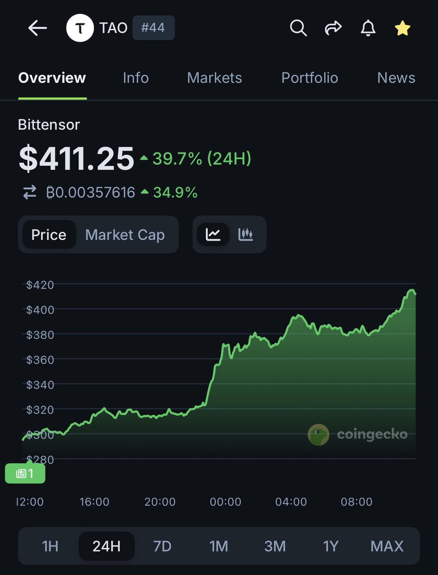Open the green news badge on chart
This screenshot has width=438, height=575.
pos(25,474)
